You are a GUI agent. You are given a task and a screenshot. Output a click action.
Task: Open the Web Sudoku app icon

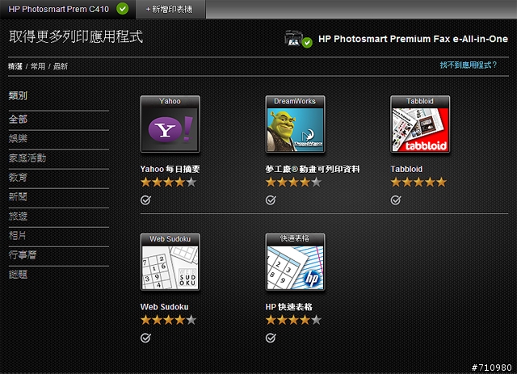pyautogui.click(x=170, y=263)
